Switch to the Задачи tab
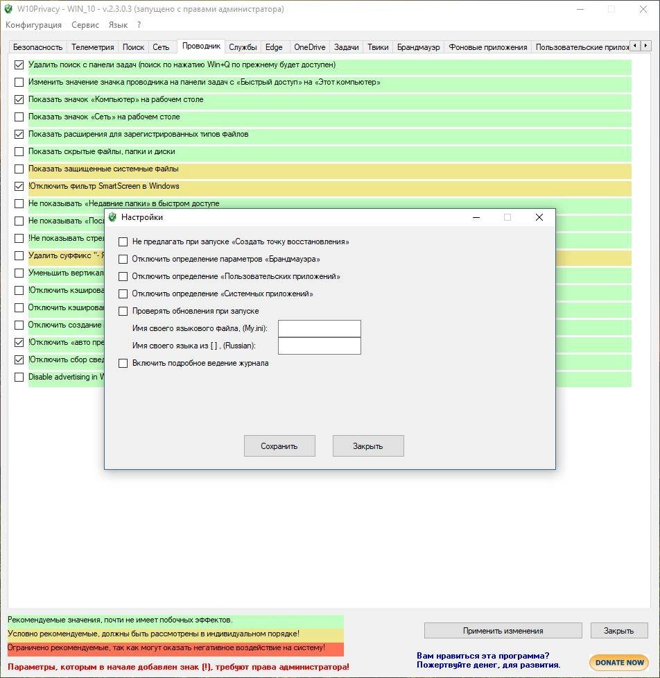 346,47
